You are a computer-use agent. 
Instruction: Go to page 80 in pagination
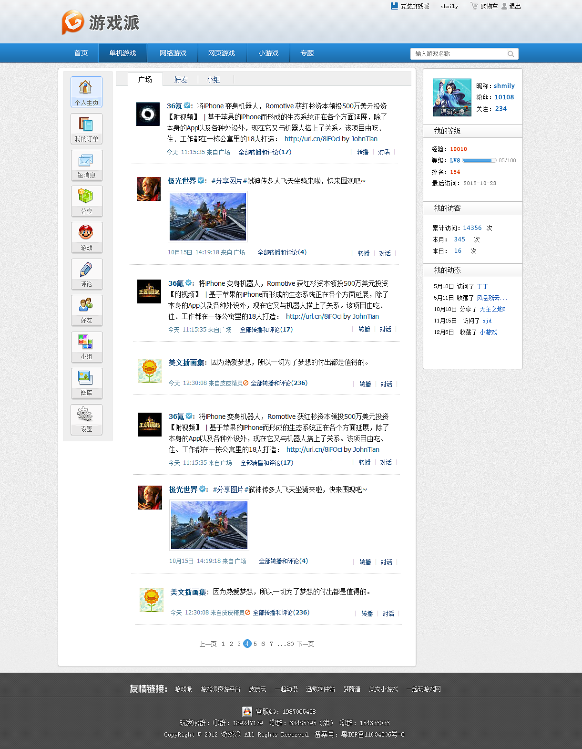pyautogui.click(x=290, y=644)
